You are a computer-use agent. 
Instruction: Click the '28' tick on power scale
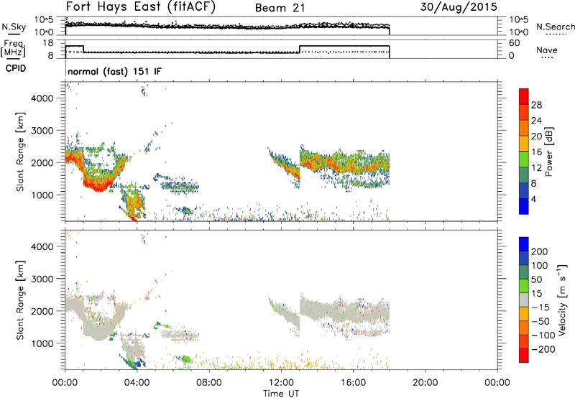pyautogui.click(x=536, y=105)
